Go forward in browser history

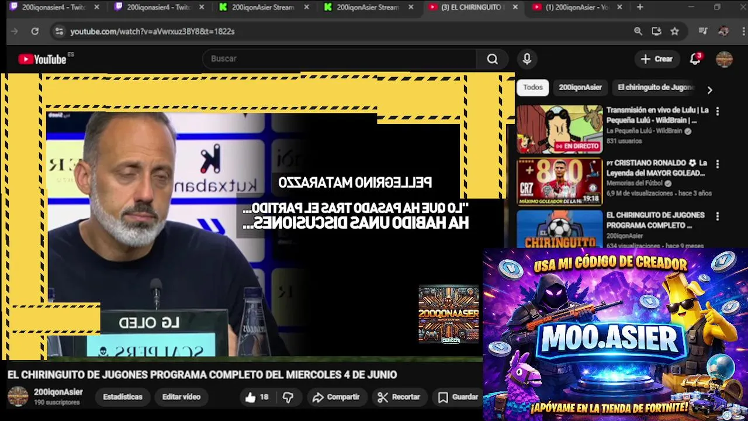[15, 32]
